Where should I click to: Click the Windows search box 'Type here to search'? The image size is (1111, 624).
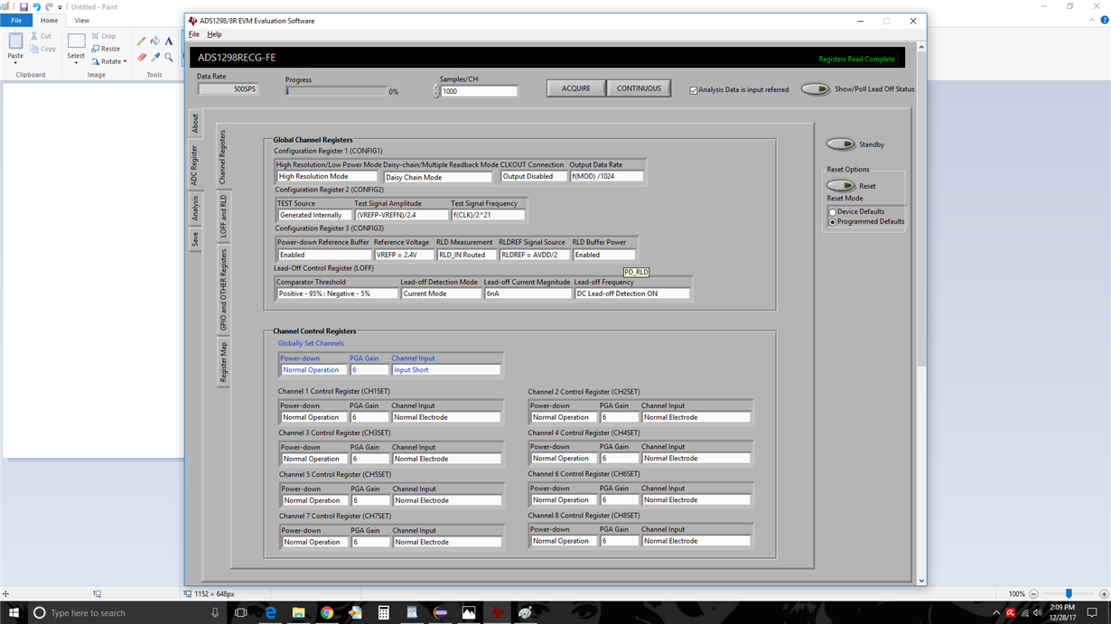tap(126, 612)
